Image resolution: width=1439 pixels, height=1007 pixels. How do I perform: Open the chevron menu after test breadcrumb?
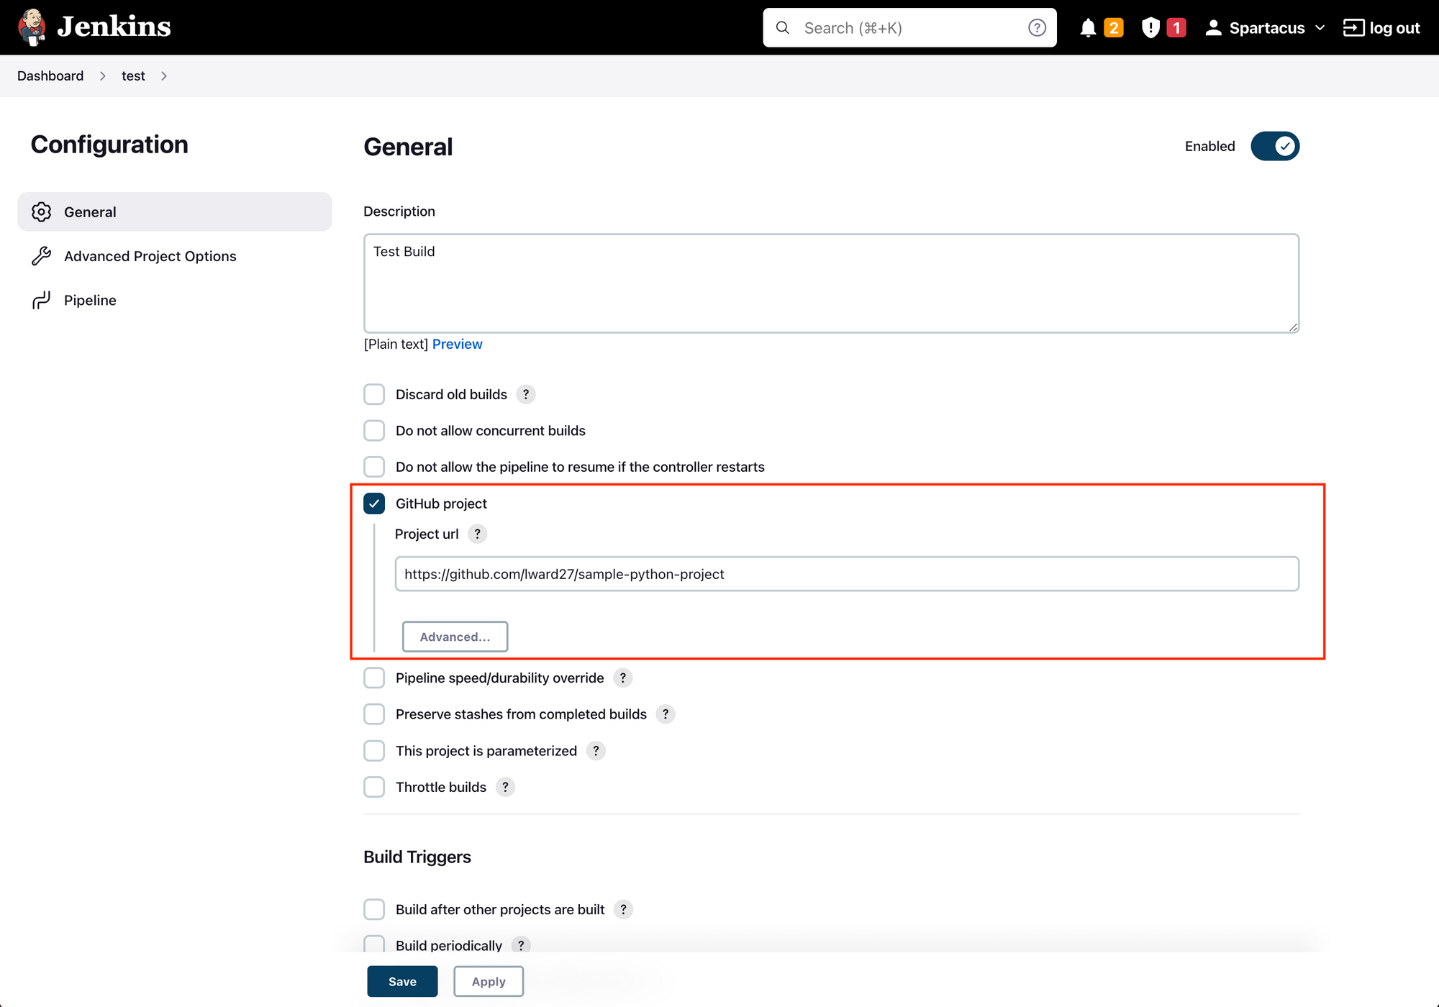[x=164, y=76]
